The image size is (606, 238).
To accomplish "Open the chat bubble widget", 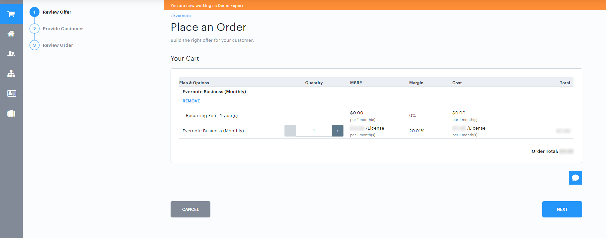I will click(x=575, y=178).
